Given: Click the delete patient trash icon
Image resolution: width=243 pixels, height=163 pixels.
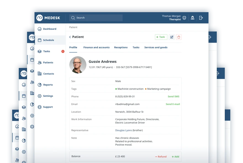Looking at the screenshot, I should (179, 37).
